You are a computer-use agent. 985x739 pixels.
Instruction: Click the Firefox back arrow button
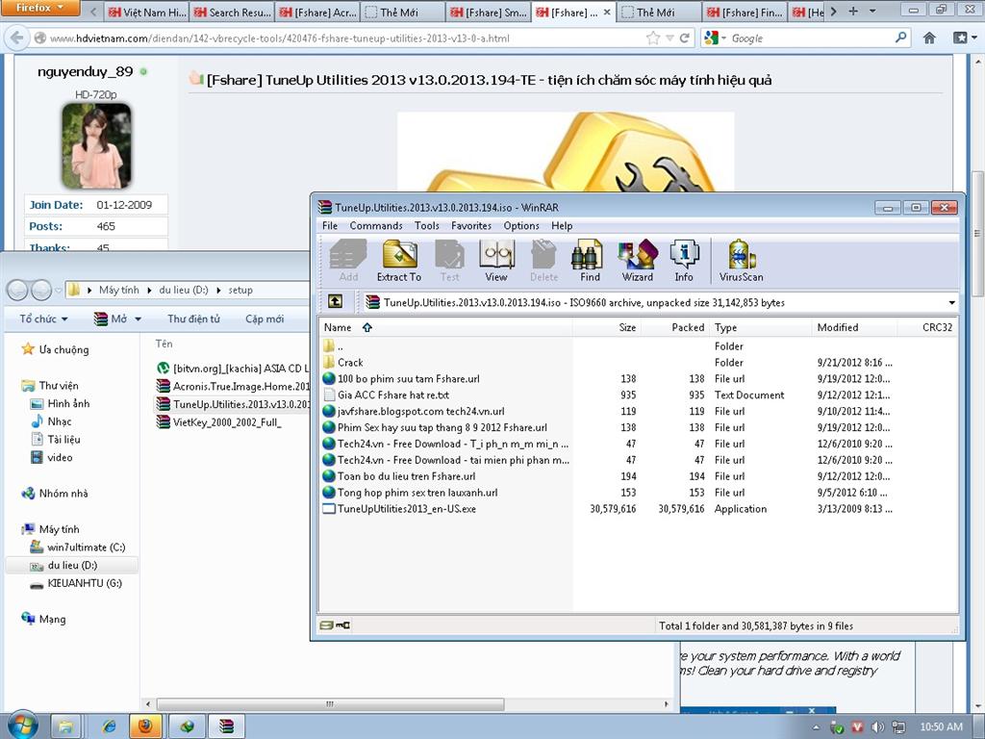click(17, 38)
